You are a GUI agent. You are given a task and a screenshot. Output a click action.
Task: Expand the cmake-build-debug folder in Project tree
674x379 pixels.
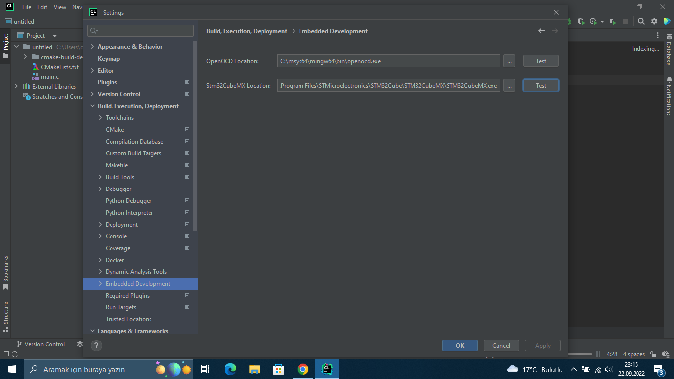(25, 57)
